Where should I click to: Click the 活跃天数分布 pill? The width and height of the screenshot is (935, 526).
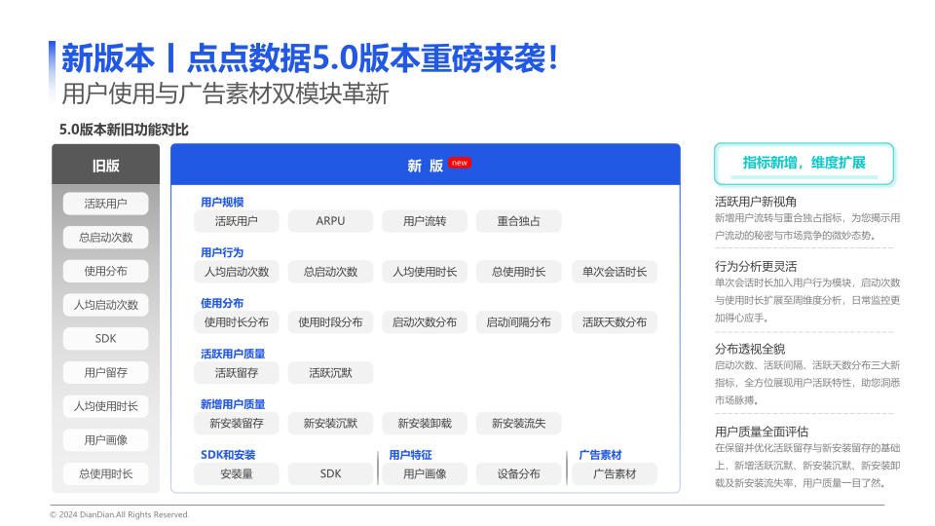(x=615, y=322)
